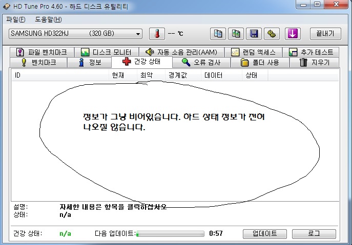The width and height of the screenshot is (352, 245).
Task: Click the copy screenshot icon
Action: click(x=236, y=34)
